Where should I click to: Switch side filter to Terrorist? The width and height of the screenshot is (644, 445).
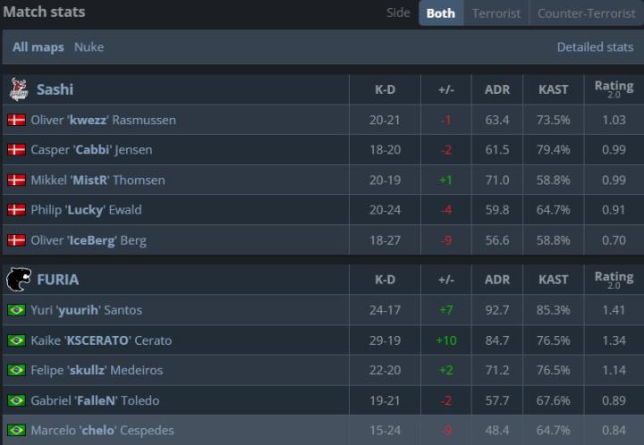coord(496,13)
